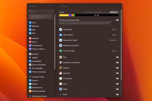This screenshot has height=101, width=152.
Task: Toggle the Note sync switch
Action: [x=117, y=84]
